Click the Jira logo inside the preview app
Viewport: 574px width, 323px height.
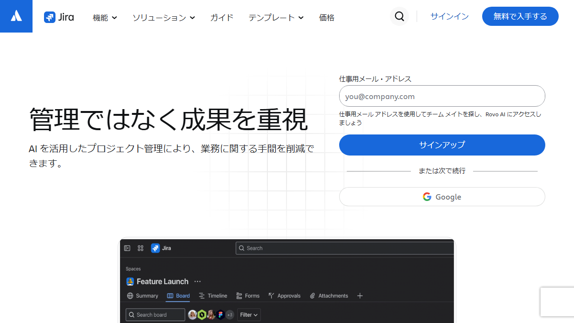pyautogui.click(x=161, y=248)
